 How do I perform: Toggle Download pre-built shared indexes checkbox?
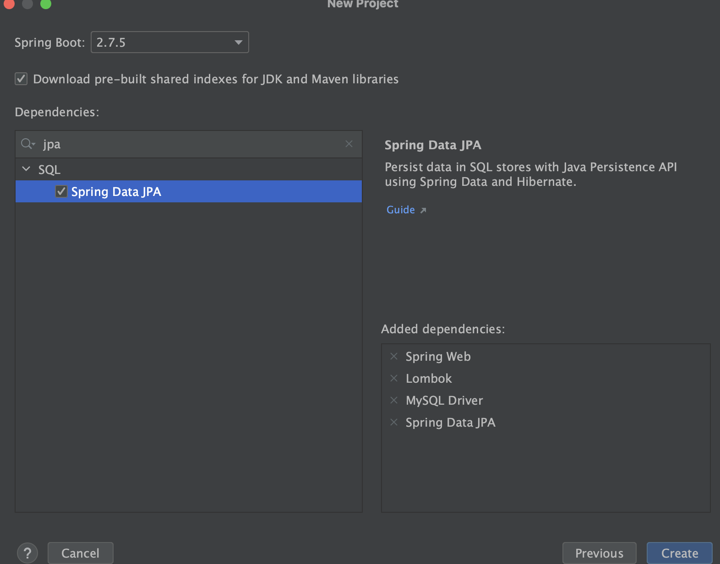click(21, 79)
